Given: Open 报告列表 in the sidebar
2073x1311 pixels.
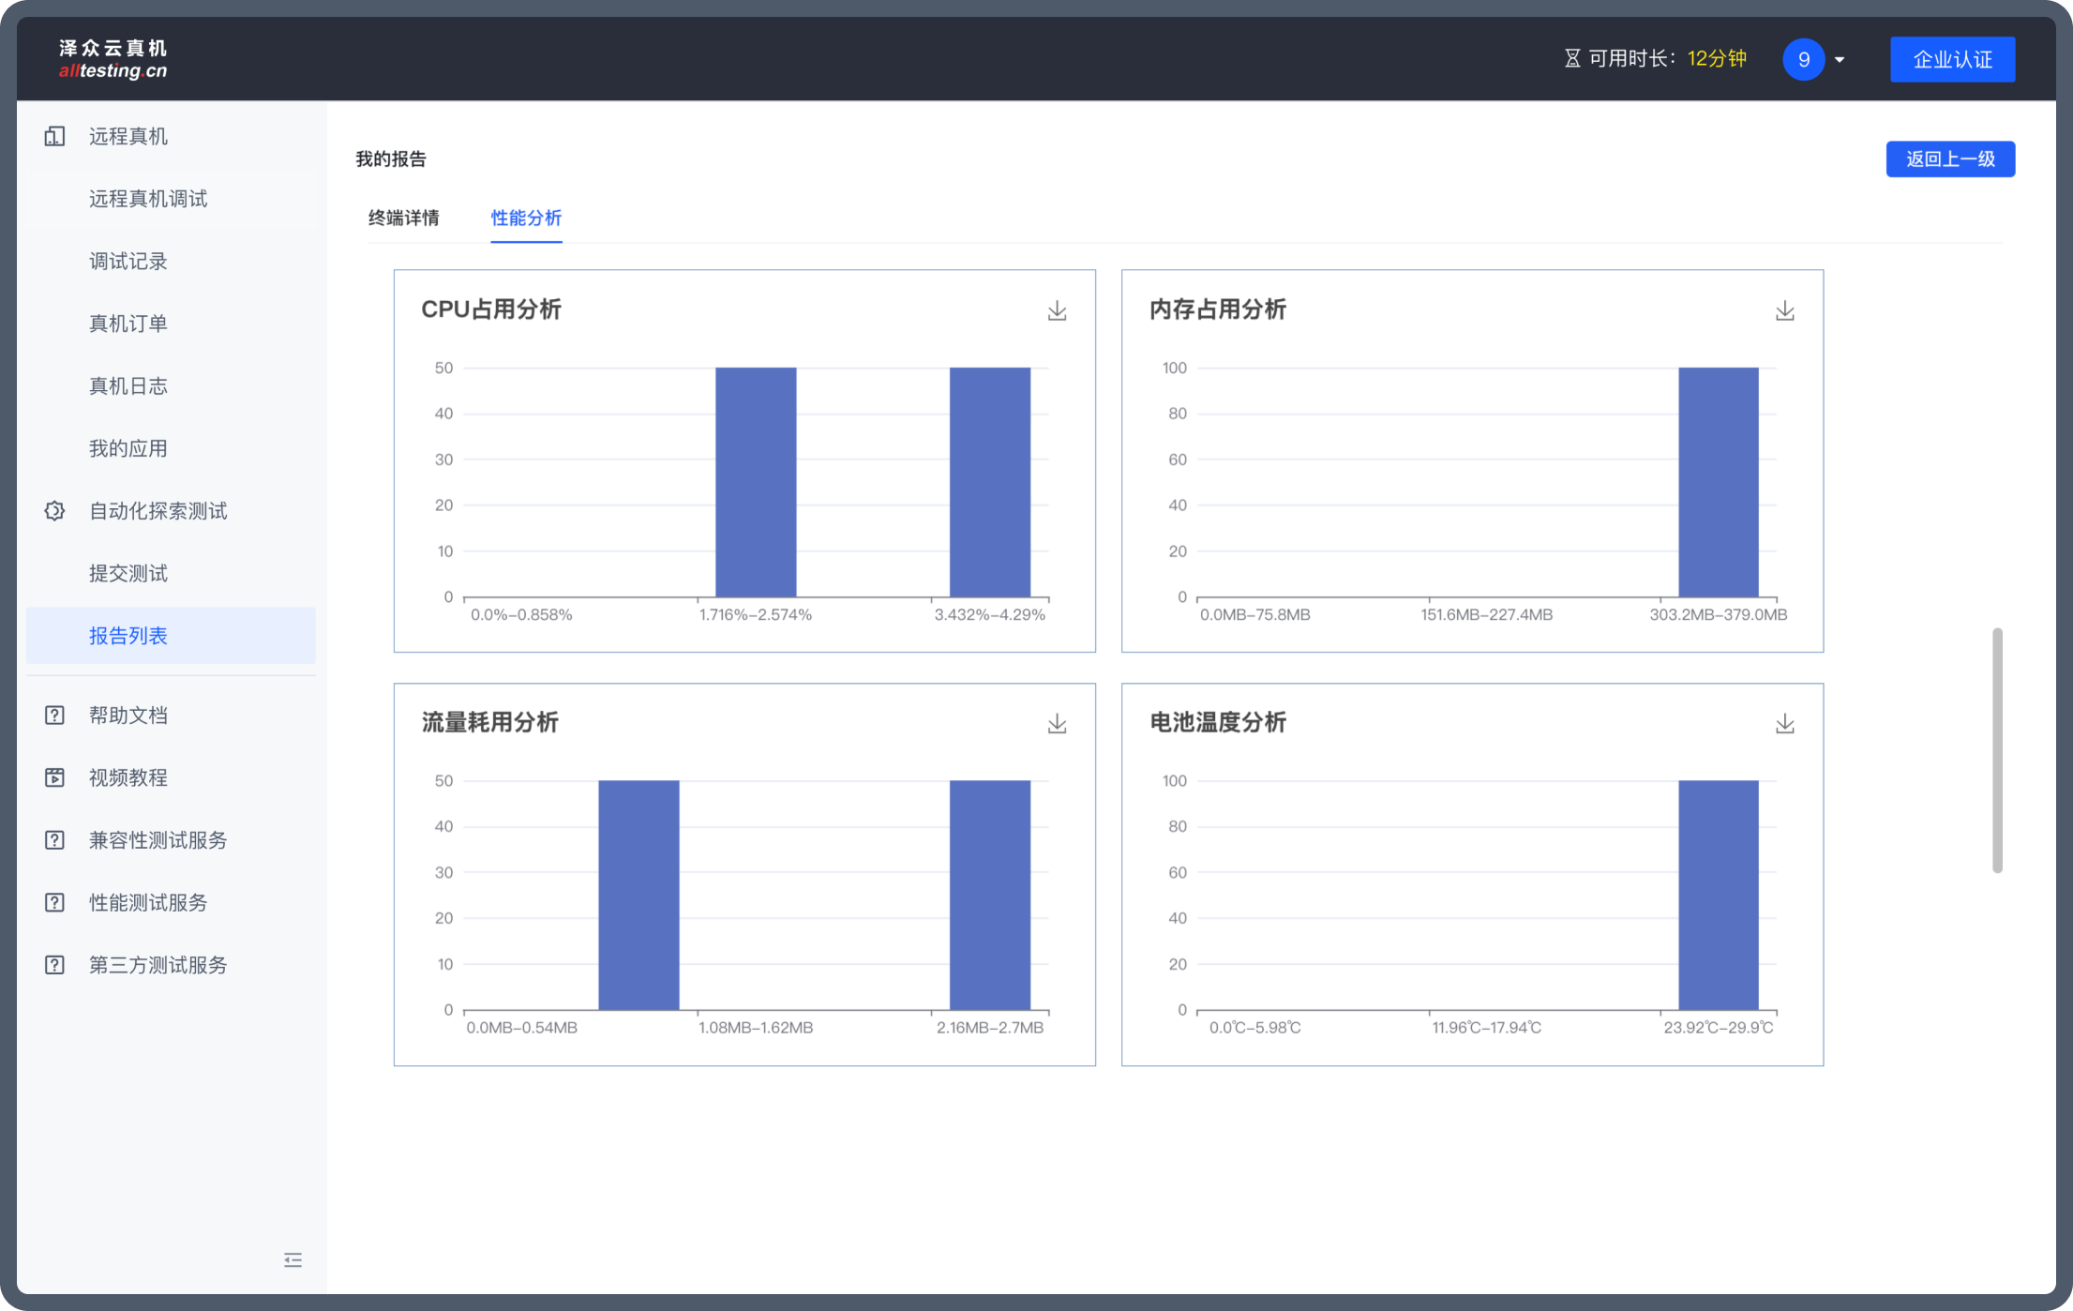Looking at the screenshot, I should coord(128,636).
